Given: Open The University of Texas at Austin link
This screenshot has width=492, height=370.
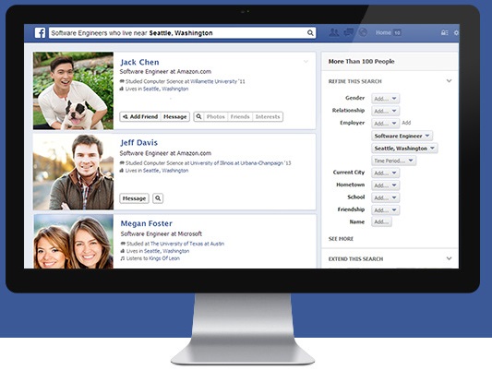Looking at the screenshot, I should (x=187, y=244).
